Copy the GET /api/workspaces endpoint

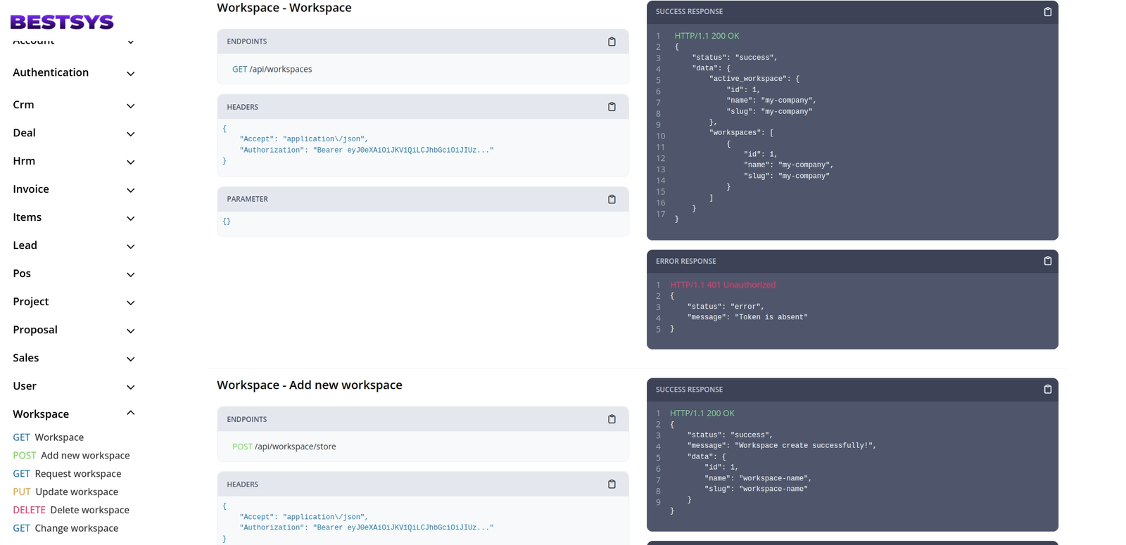coord(612,42)
